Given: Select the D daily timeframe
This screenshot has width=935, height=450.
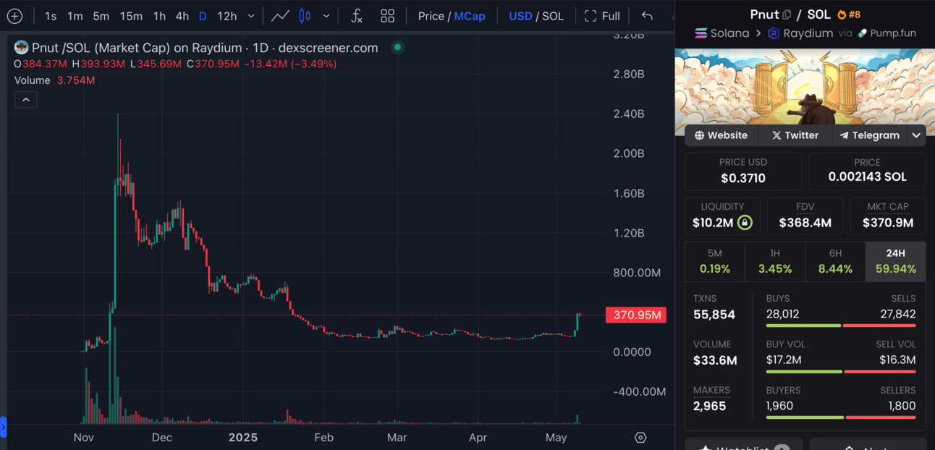Looking at the screenshot, I should click(203, 16).
